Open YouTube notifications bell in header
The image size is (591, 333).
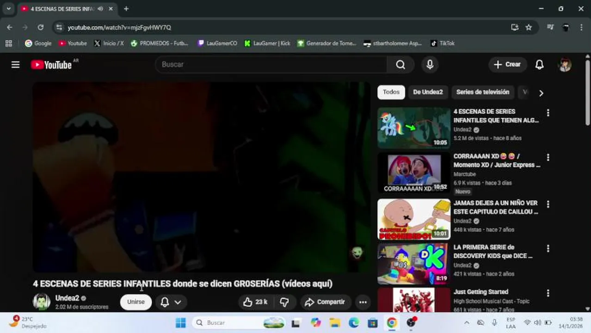pyautogui.click(x=539, y=65)
